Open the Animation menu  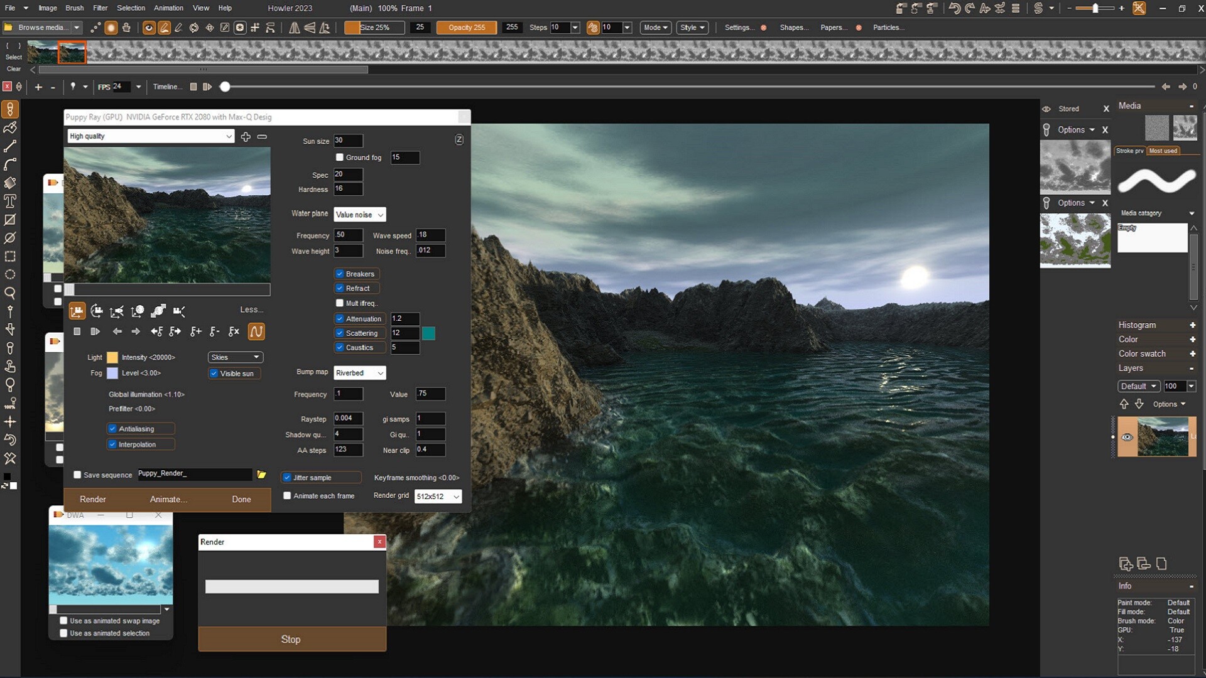click(x=168, y=8)
